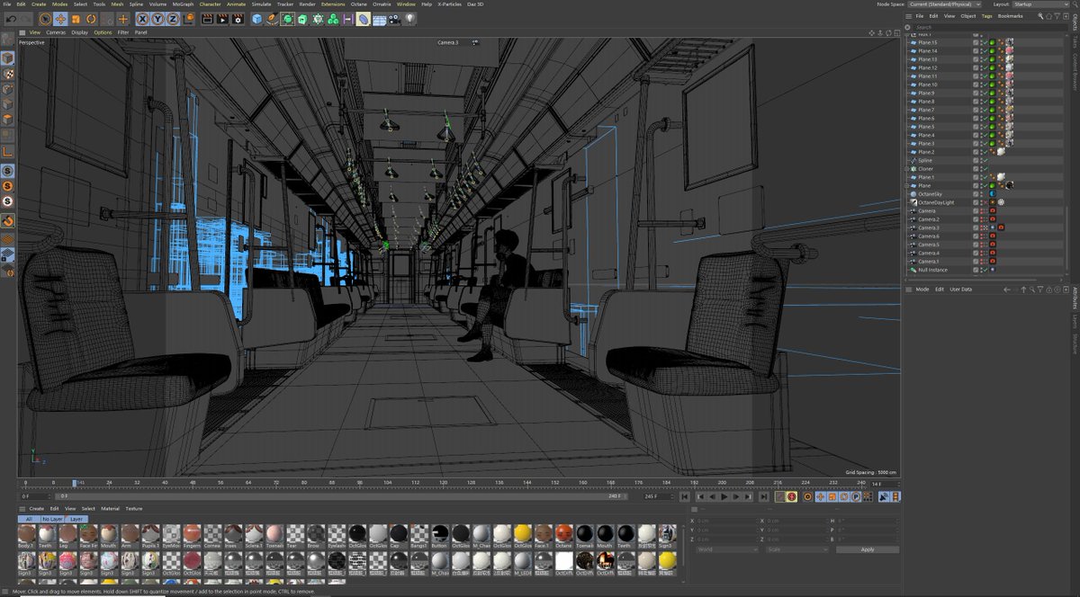Open the Create menu in menu bar
Screen dimensions: 1080x597
tap(39, 4)
